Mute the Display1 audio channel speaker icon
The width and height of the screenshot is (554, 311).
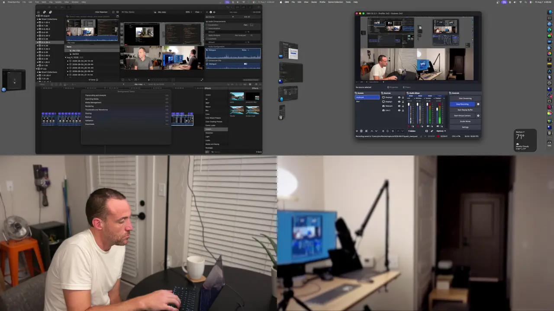tap(438, 126)
